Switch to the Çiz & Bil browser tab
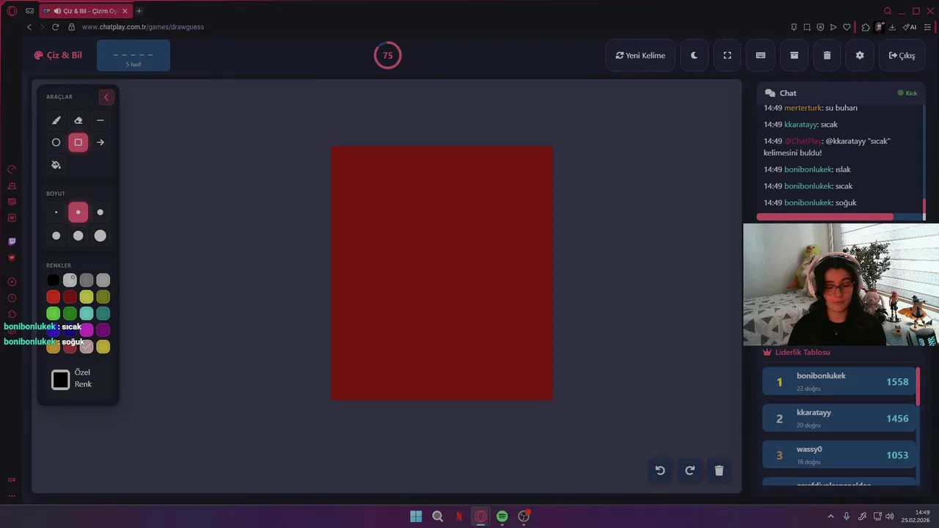This screenshot has height=528, width=939. click(x=85, y=11)
